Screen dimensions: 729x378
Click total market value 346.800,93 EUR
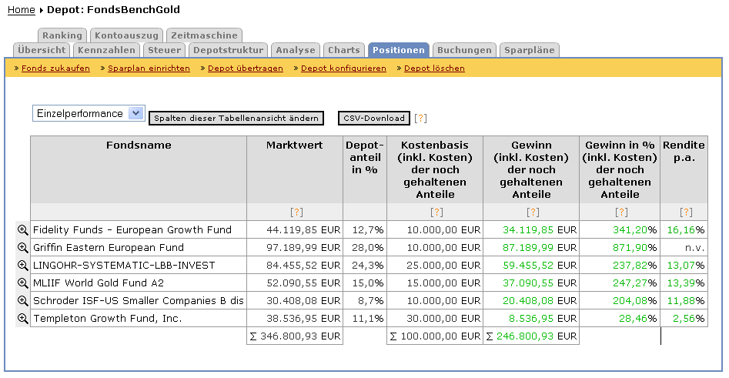[x=295, y=336]
